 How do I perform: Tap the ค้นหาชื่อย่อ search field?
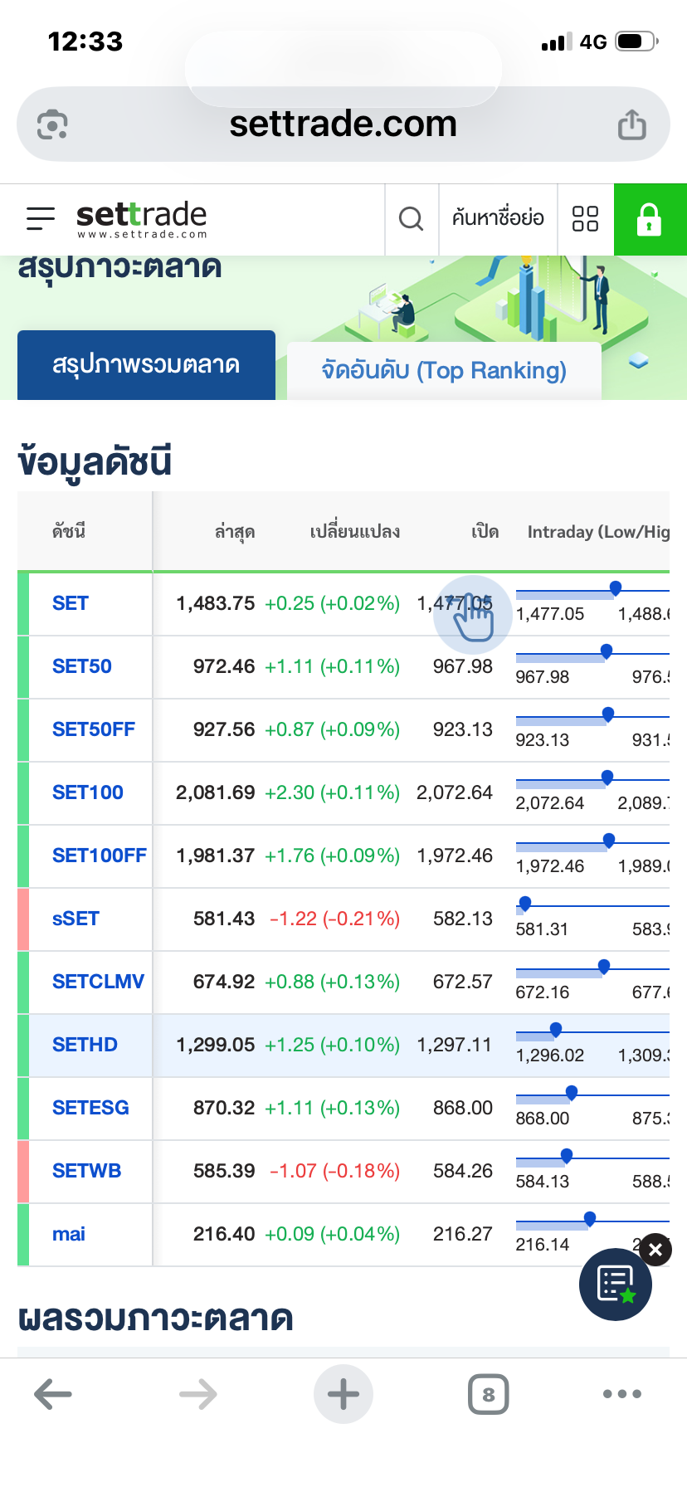(x=498, y=219)
